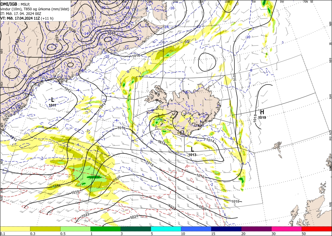Click the '35W' longitude label
This screenshot has height=236, width=332.
[x=97, y=1]
